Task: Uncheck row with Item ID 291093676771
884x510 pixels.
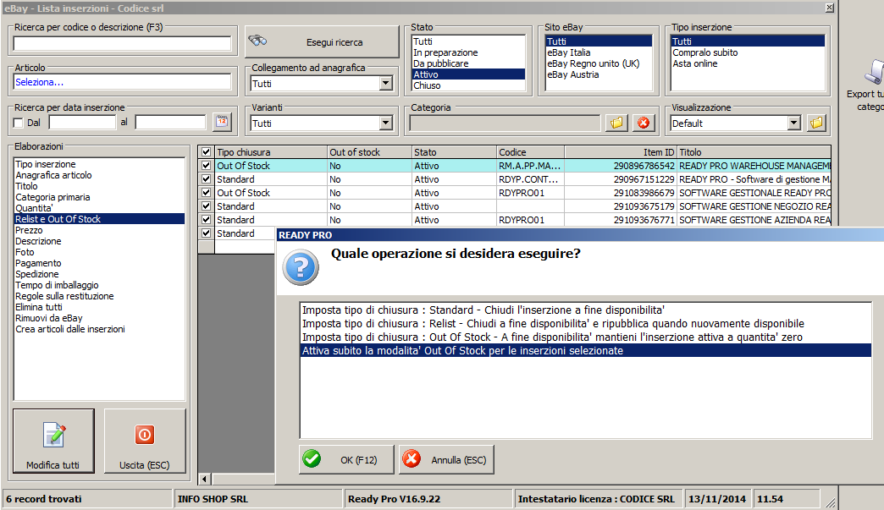Action: (207, 220)
